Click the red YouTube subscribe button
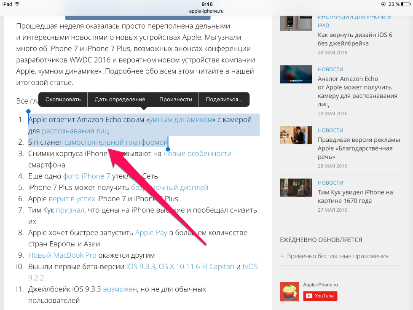This screenshot has height=310, width=413. (320, 296)
